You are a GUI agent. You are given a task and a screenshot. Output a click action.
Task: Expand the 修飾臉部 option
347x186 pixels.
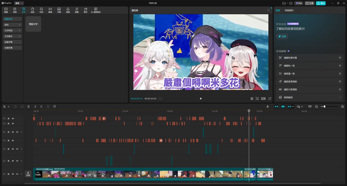coord(309,97)
